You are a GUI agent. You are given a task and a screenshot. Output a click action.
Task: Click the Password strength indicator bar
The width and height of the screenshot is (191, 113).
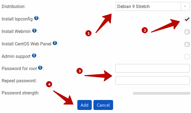click(x=162, y=93)
